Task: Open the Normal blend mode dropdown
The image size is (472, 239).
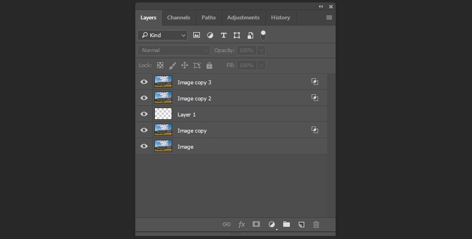Action: (174, 50)
